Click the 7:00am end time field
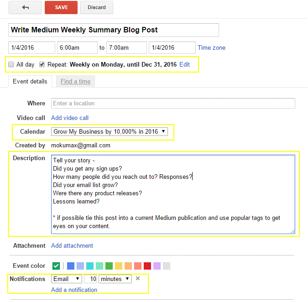This screenshot has width=308, height=302. click(126, 47)
